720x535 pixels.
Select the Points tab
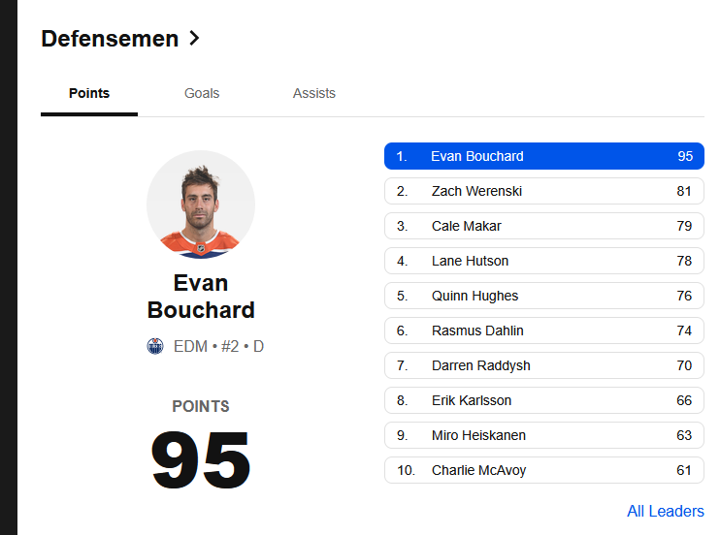point(89,93)
